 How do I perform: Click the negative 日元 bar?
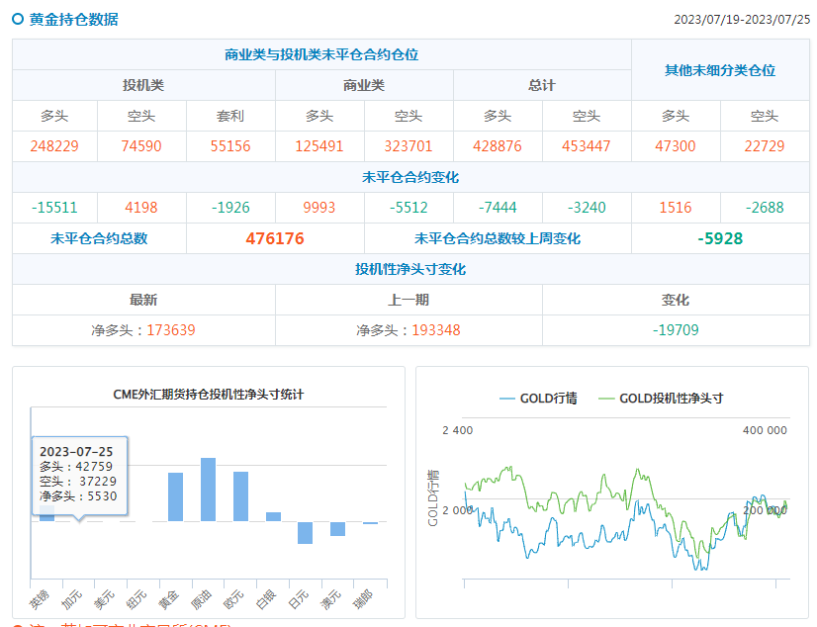pyautogui.click(x=305, y=532)
